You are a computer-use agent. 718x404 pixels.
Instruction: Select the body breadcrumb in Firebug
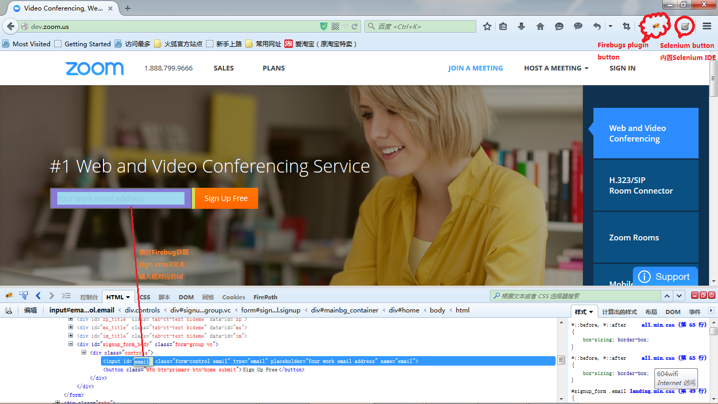[x=437, y=310]
